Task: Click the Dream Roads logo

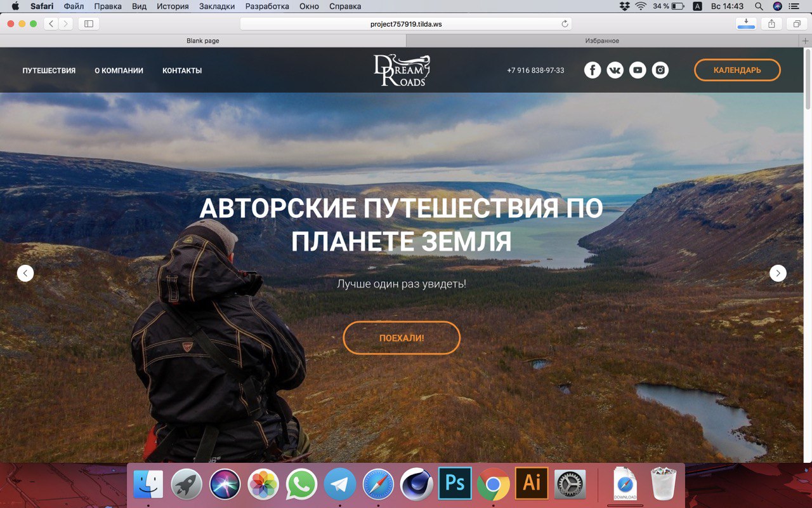Action: pyautogui.click(x=402, y=70)
